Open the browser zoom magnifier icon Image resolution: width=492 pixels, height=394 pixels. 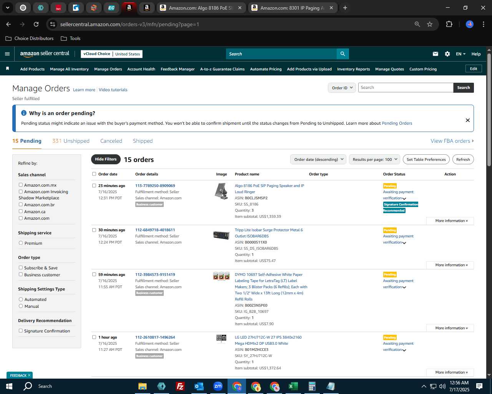point(417,24)
